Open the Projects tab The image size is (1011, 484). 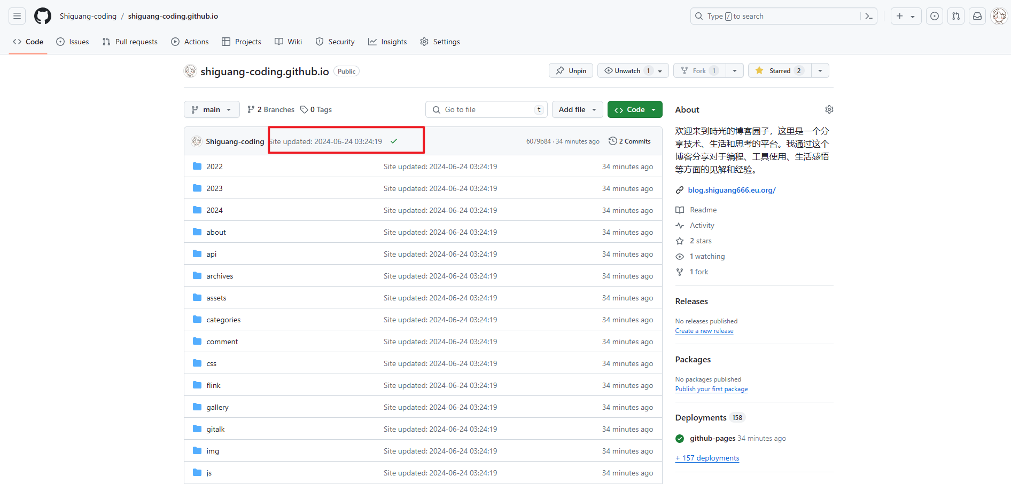tap(242, 42)
